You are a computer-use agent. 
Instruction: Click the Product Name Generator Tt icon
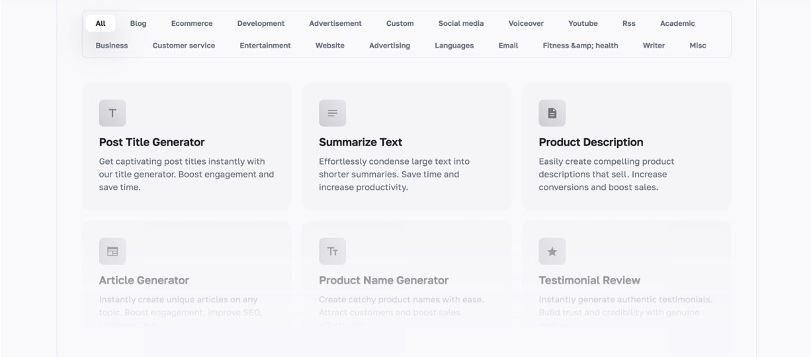(332, 251)
